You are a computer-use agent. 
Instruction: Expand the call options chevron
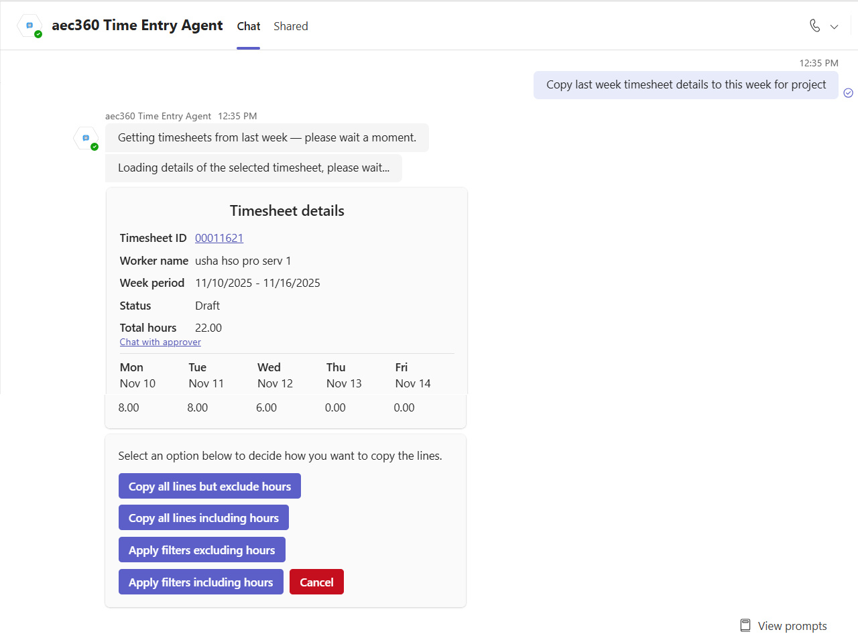pyautogui.click(x=835, y=27)
